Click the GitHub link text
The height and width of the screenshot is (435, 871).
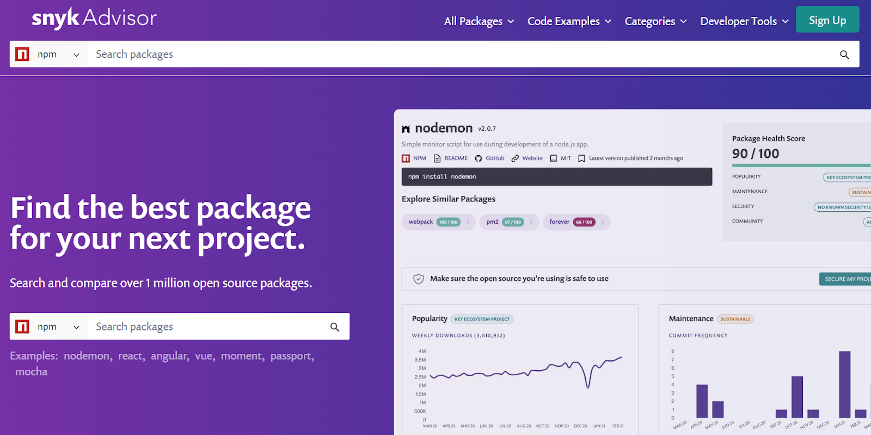point(495,158)
